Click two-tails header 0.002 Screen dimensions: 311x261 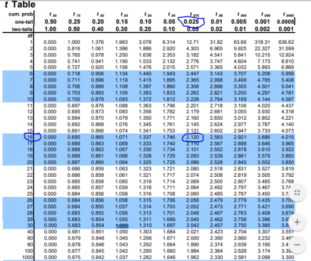tap(262, 29)
